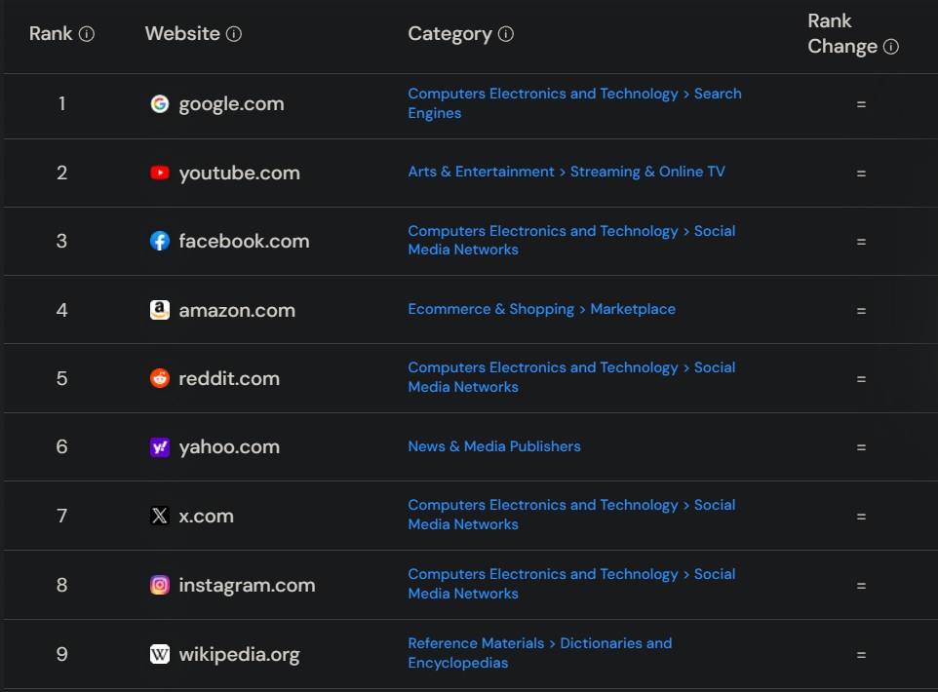Click the Instagram logo icon
This screenshot has height=692, width=938.
pyautogui.click(x=160, y=585)
